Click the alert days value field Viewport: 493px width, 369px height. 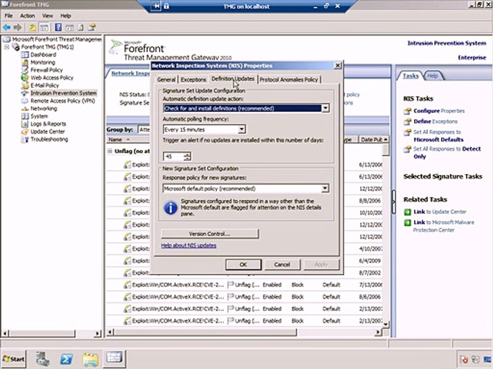(174, 156)
